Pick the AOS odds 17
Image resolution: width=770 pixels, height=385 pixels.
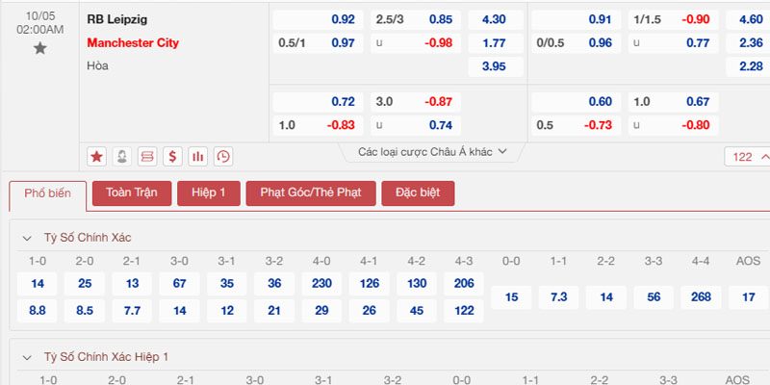(x=749, y=297)
